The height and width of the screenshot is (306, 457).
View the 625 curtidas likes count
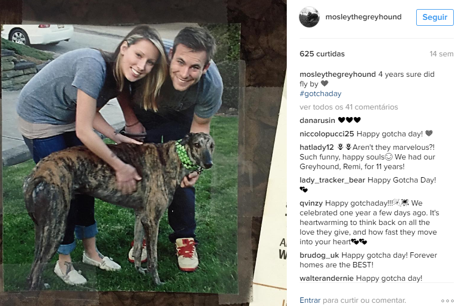pyautogui.click(x=322, y=54)
